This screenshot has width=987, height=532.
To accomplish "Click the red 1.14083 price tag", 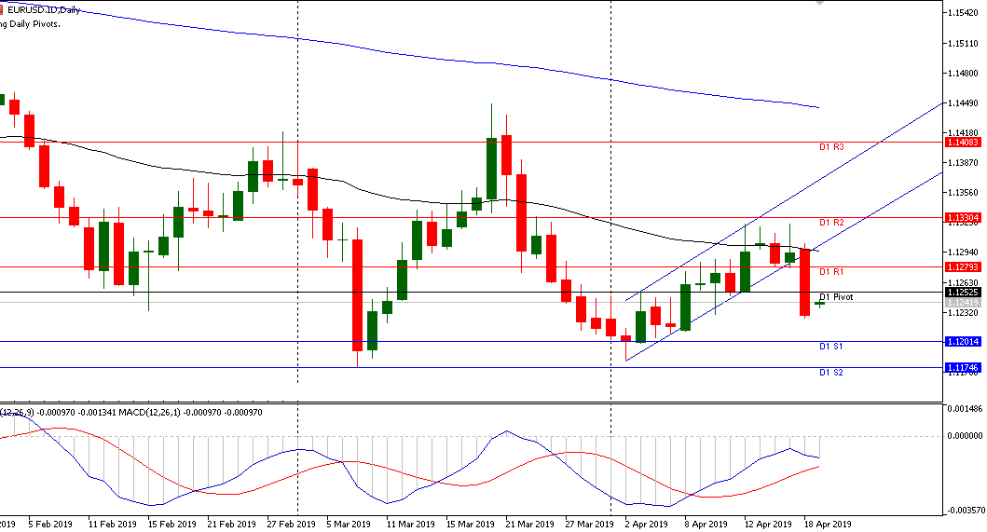I will (963, 143).
